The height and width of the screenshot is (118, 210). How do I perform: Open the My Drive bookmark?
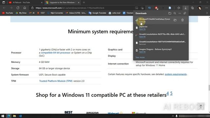tap(21, 13)
